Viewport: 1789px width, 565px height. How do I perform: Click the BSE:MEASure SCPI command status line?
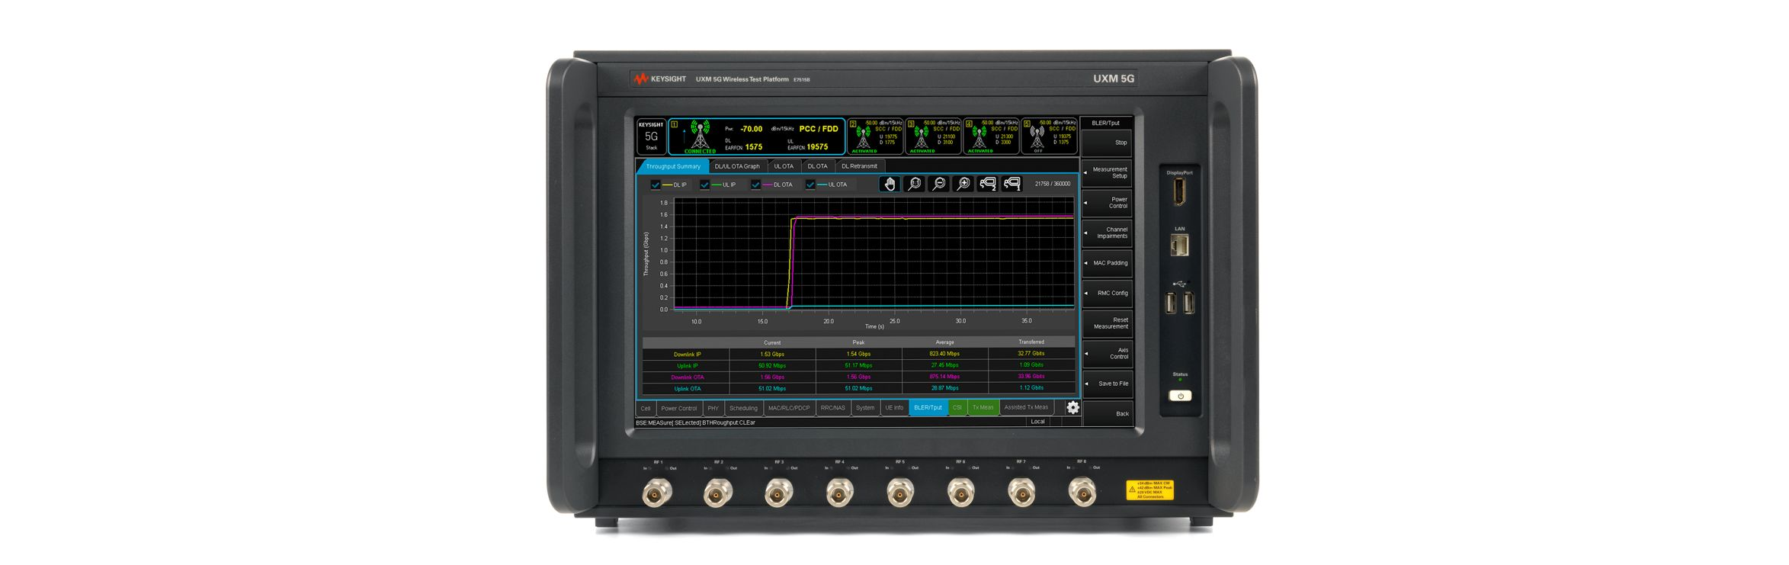click(x=696, y=422)
